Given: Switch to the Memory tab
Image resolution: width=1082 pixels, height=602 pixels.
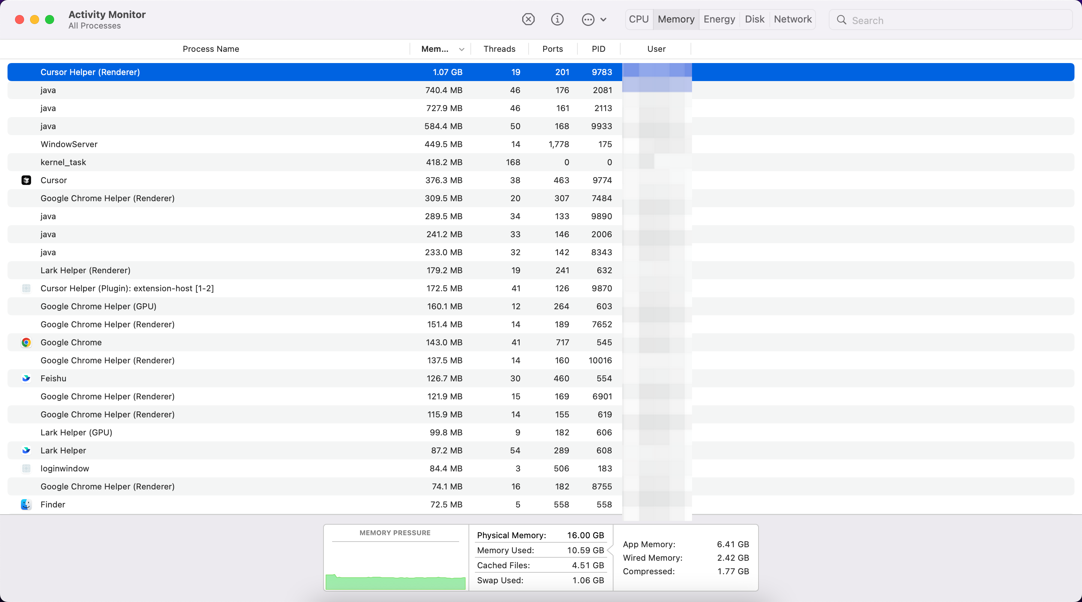Looking at the screenshot, I should click(676, 19).
